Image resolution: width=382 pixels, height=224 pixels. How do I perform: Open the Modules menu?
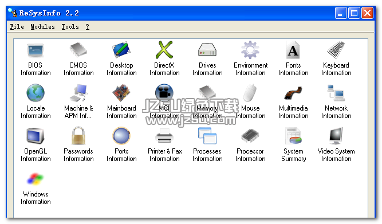coord(42,26)
